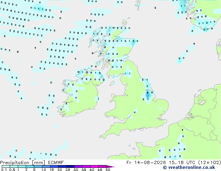Click the forecast date 'Fr 14-08-2026'
This screenshot has height=171, width=221.
pos(146,163)
